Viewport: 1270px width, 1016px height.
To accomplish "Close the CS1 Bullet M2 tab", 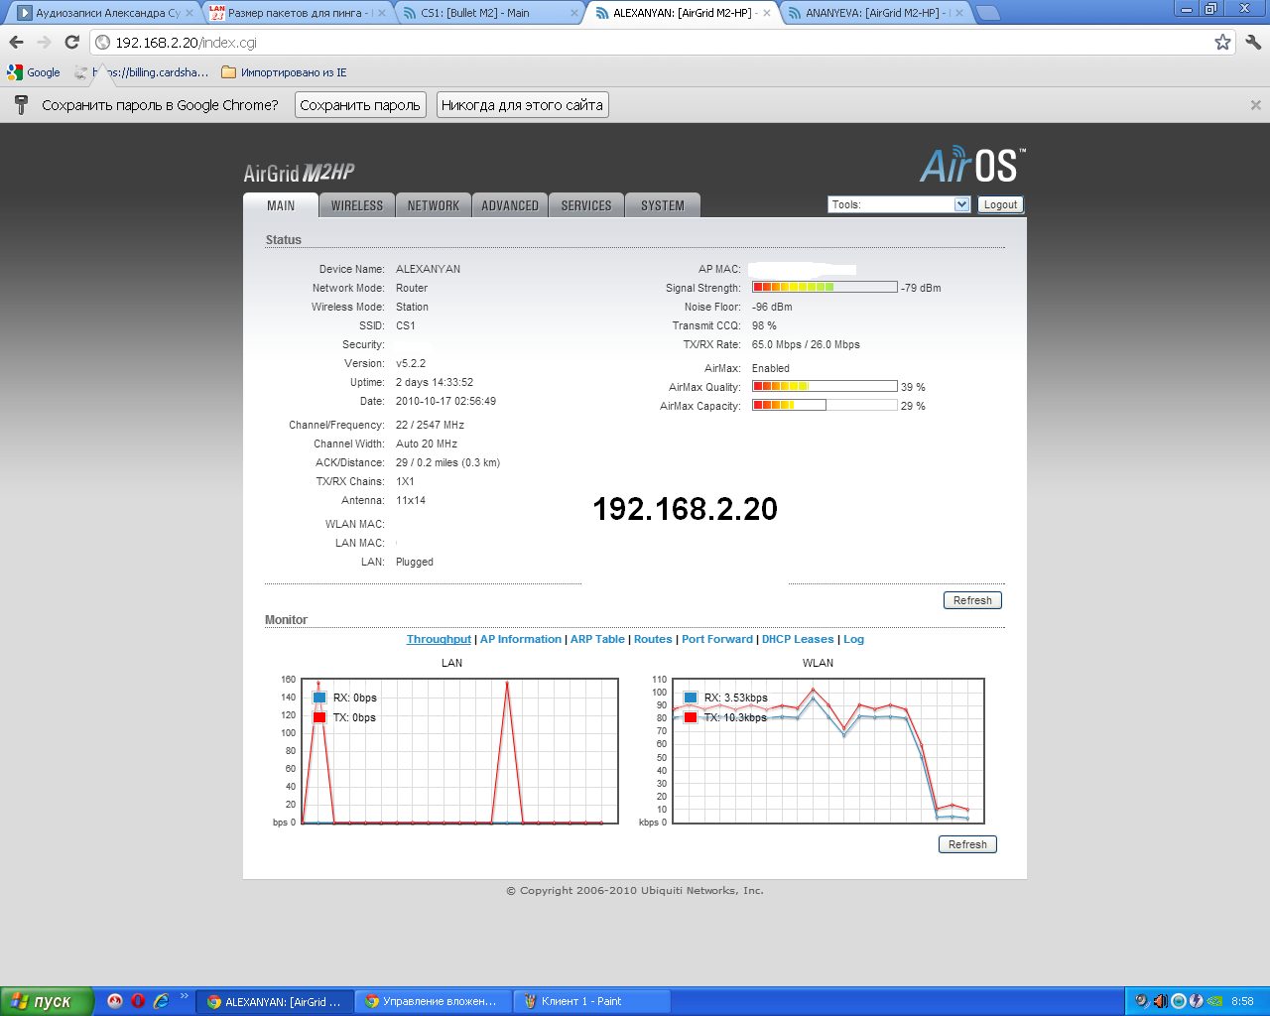I will (x=573, y=13).
